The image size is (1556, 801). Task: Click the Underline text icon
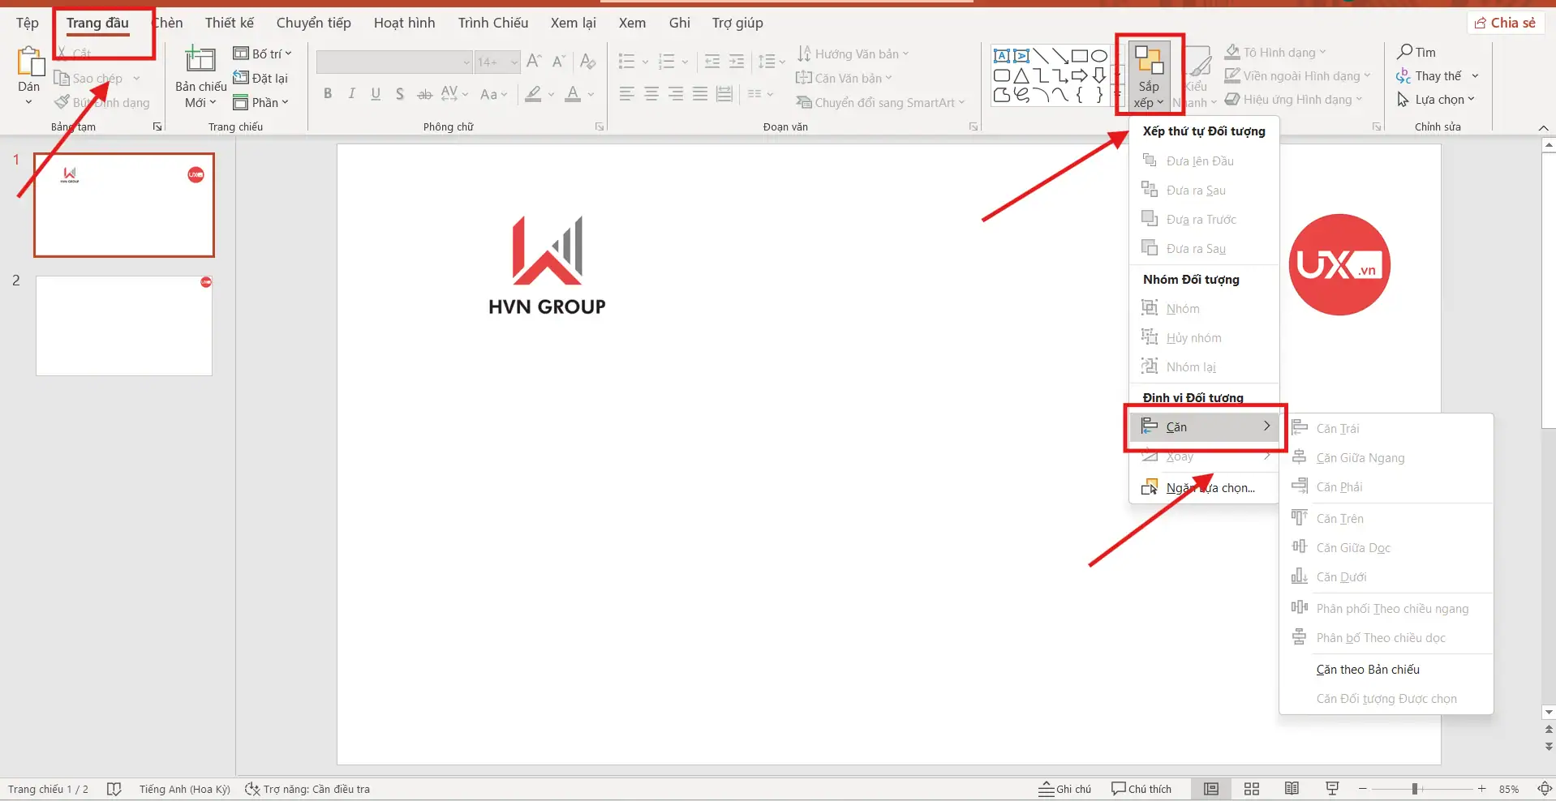tap(376, 94)
